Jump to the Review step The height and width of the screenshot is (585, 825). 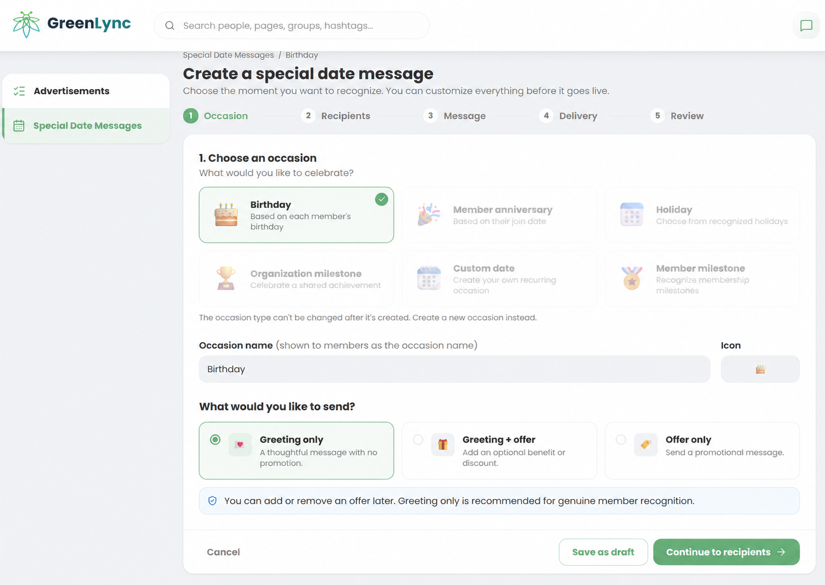click(677, 116)
